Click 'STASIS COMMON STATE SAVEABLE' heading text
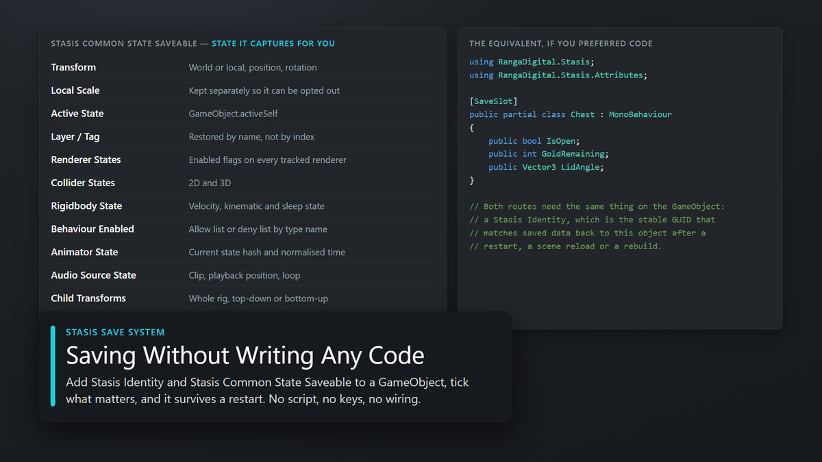The height and width of the screenshot is (462, 822). tap(124, 44)
